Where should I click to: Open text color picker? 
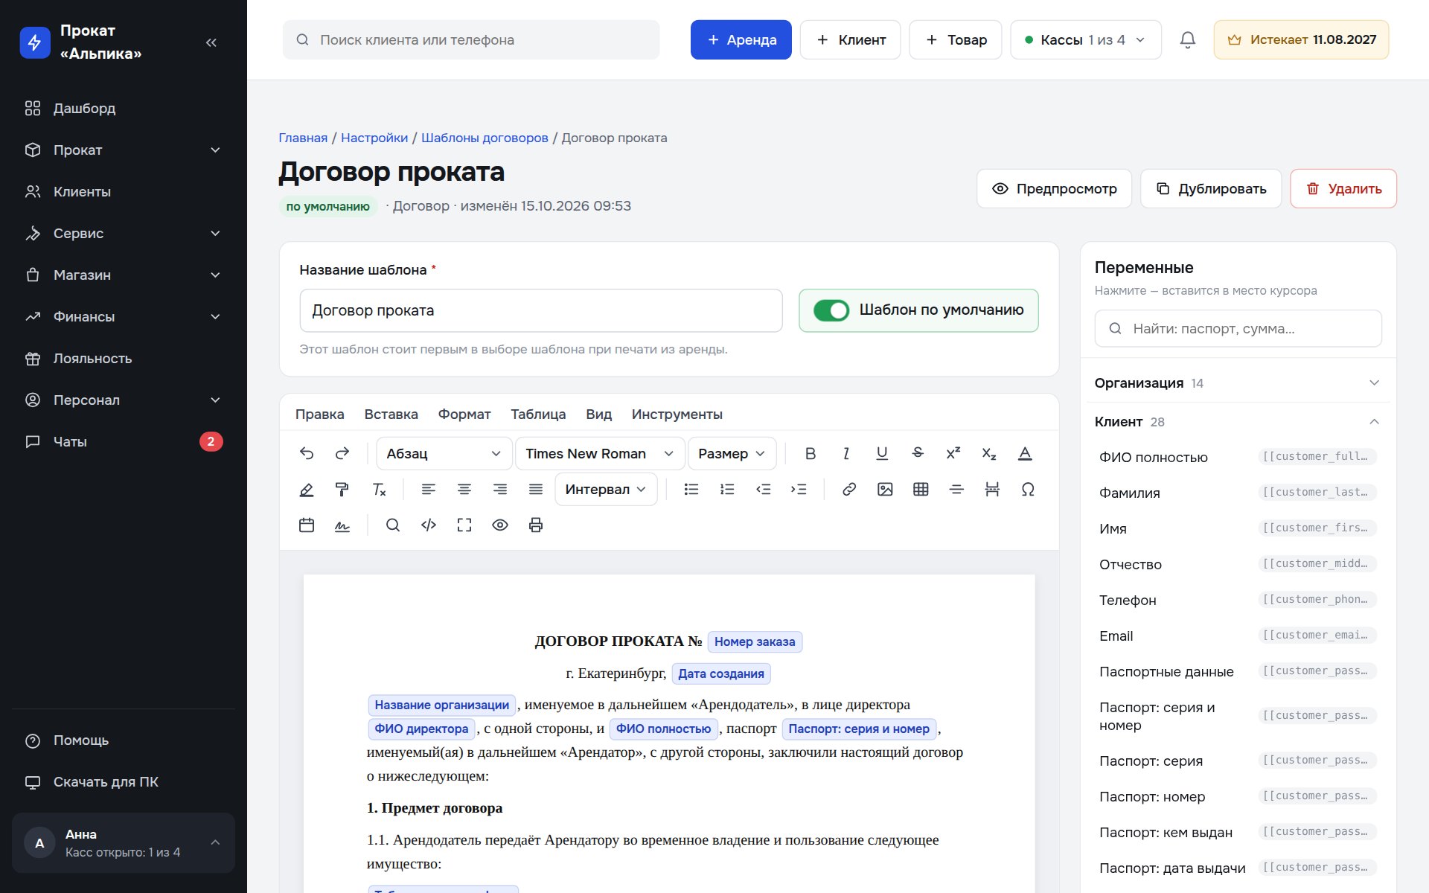(x=1025, y=453)
